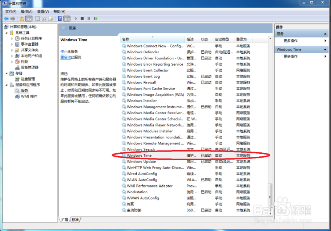The width and height of the screenshot is (331, 231).
Task: Collapse the 服务和应用程序 tree node
Action: (x=7, y=85)
